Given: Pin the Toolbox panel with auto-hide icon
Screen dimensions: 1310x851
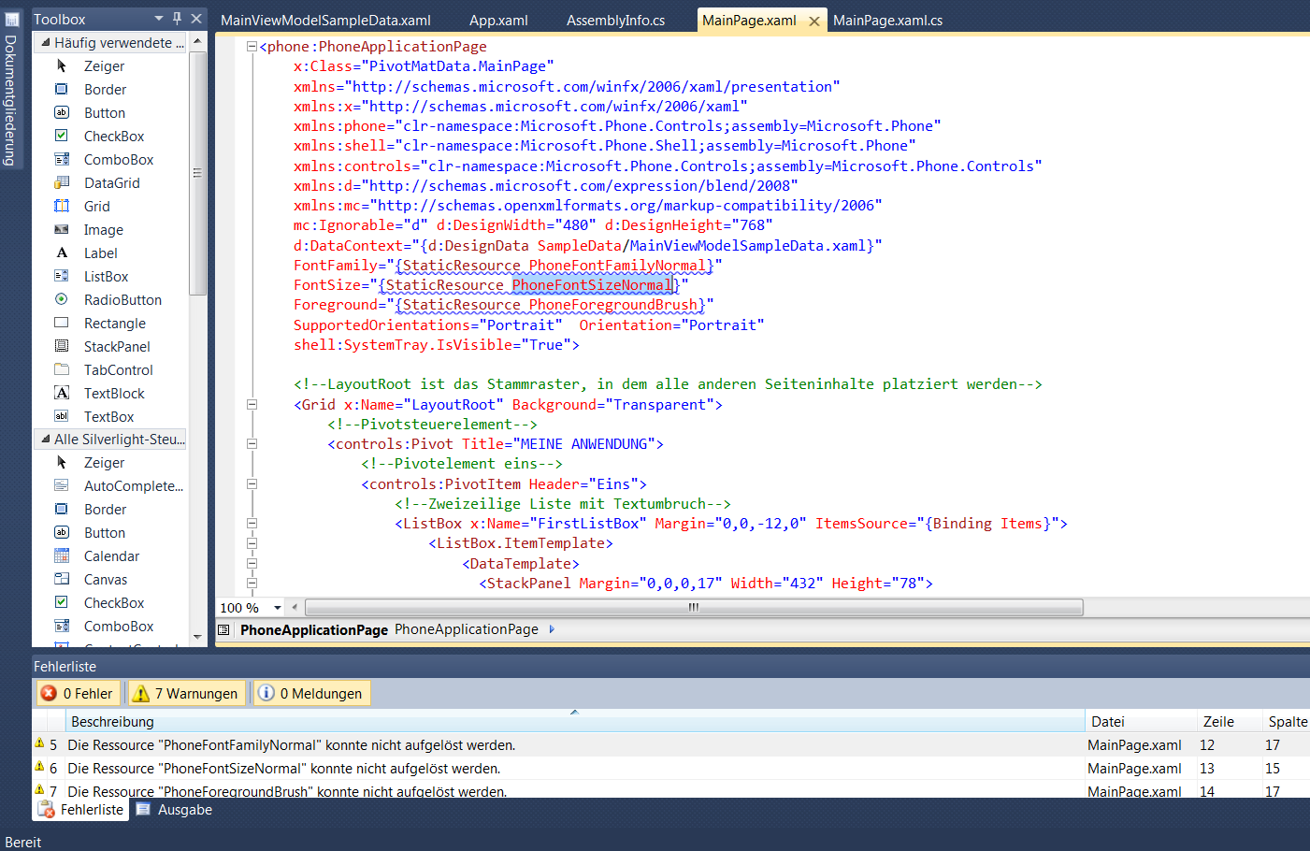Looking at the screenshot, I should (x=177, y=19).
